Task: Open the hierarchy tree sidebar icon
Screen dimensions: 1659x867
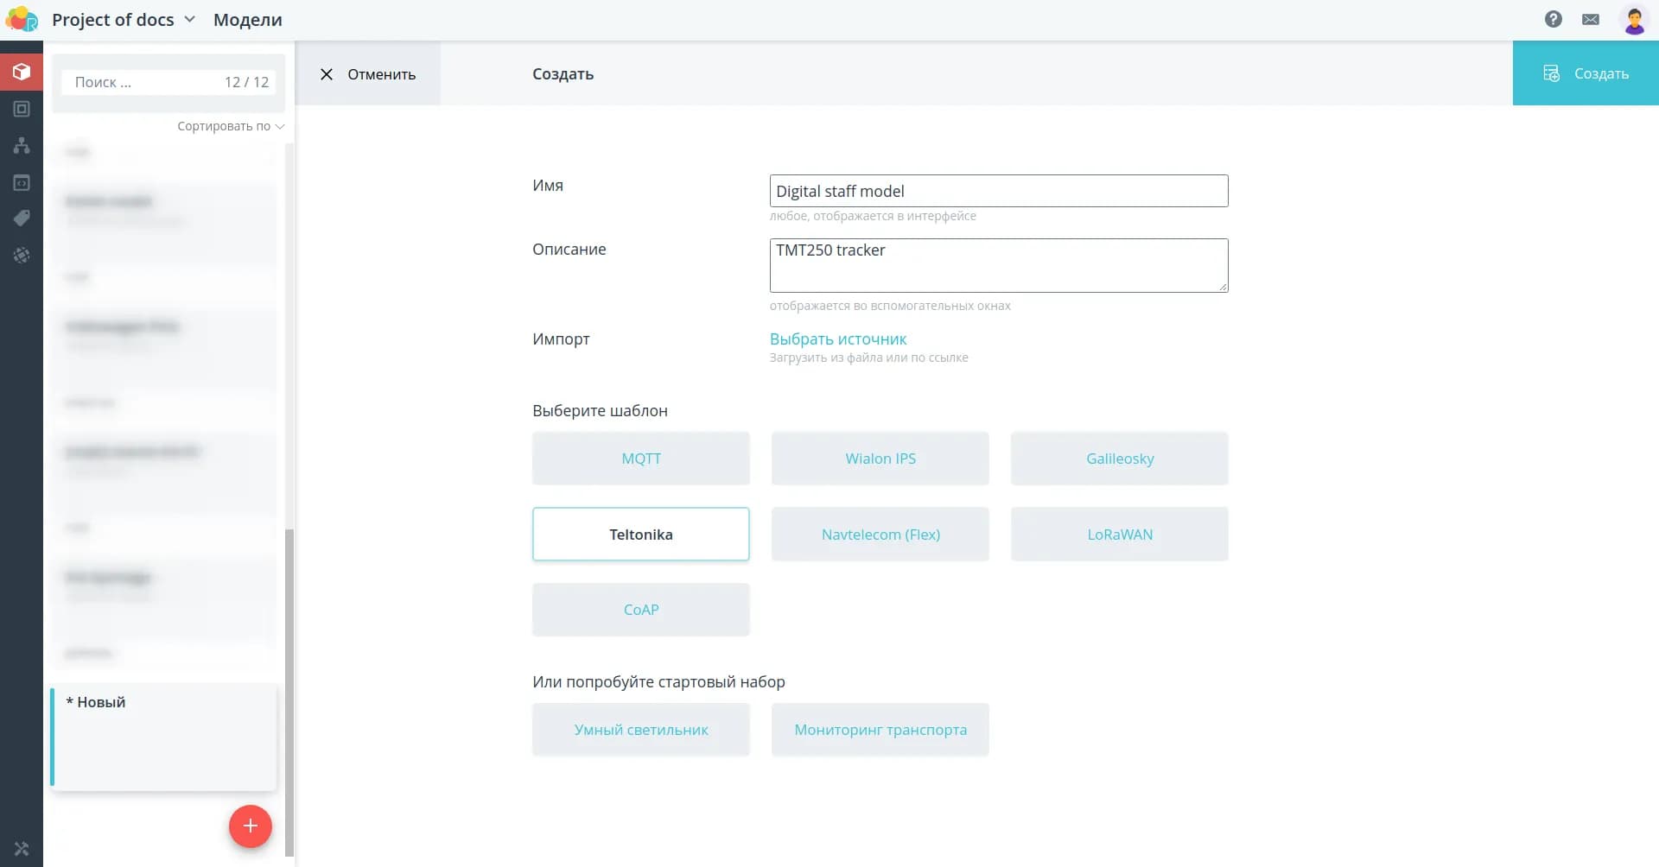Action: click(22, 145)
